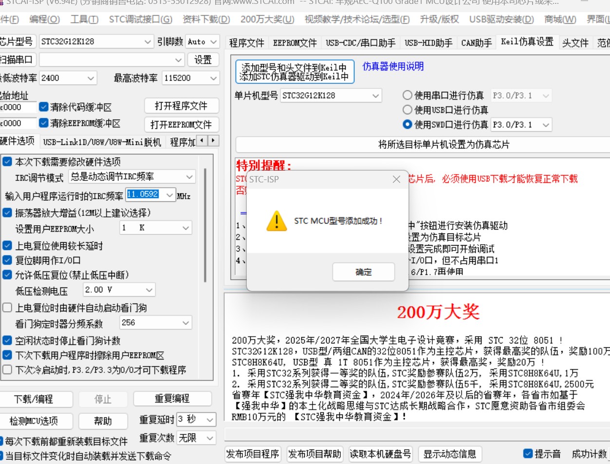The height and width of the screenshot is (464, 610).
Task: Toggle 允许低压复位(禁止低压中断) checkbox
Action: tap(7, 275)
